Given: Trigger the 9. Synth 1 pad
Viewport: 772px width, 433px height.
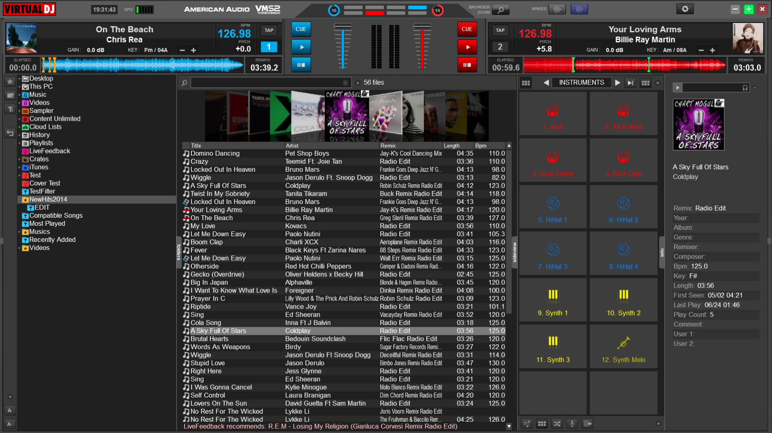Looking at the screenshot, I should [x=553, y=300].
